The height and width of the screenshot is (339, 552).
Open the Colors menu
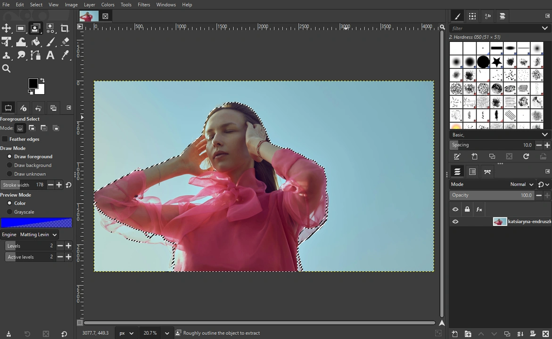pos(108,5)
